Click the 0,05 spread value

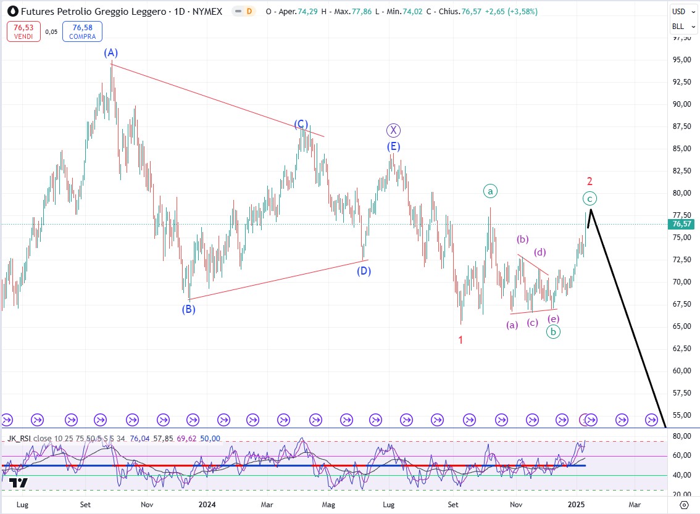(x=51, y=31)
